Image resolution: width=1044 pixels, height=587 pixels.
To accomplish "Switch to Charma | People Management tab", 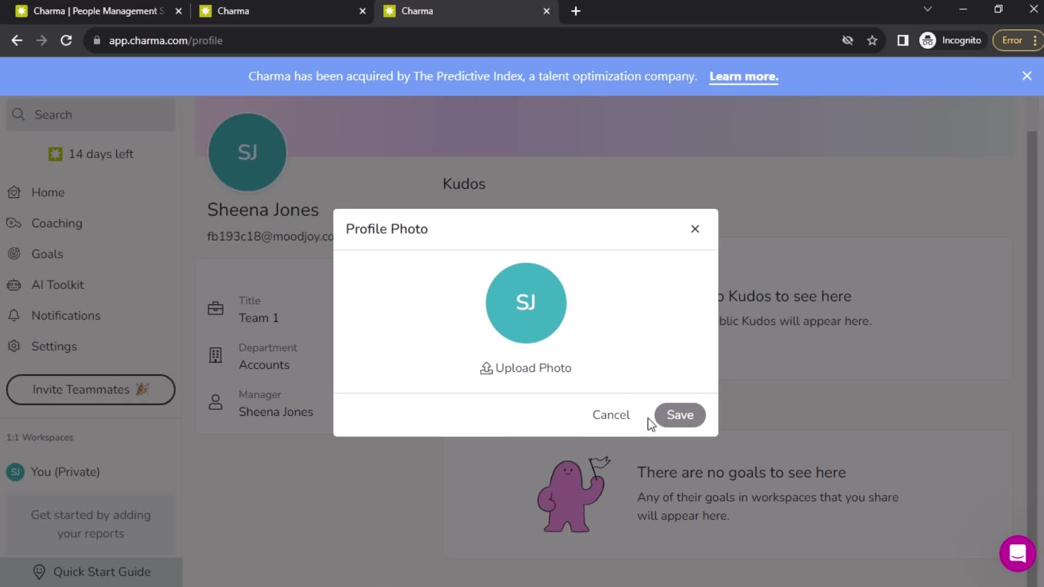I will [98, 11].
